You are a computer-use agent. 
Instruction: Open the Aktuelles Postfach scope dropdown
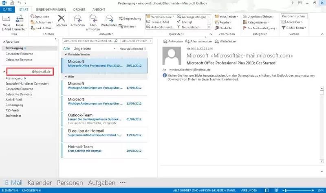click(137, 41)
